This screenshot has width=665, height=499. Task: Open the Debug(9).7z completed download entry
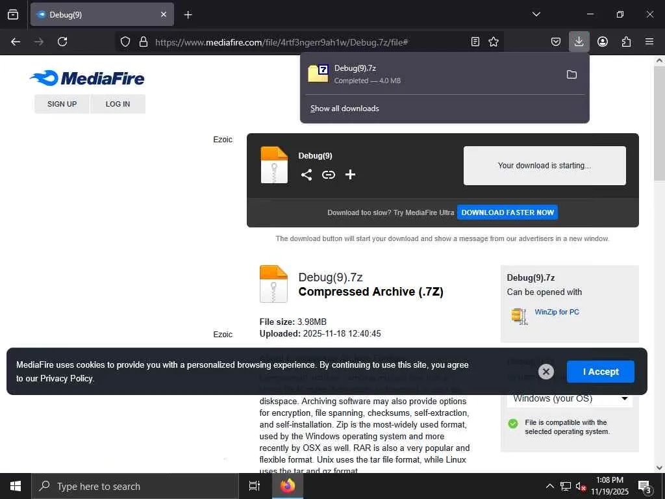[433, 74]
